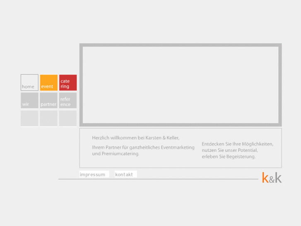The height and width of the screenshot is (226, 301).
Task: Open the home navigation tile
Action: pos(29,83)
